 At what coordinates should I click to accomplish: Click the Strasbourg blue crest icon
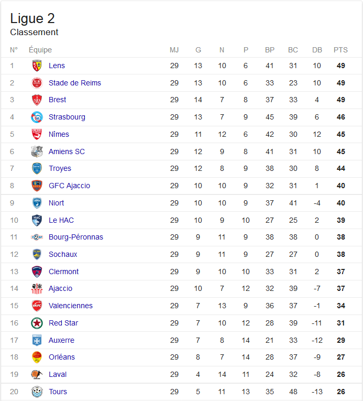tap(37, 117)
